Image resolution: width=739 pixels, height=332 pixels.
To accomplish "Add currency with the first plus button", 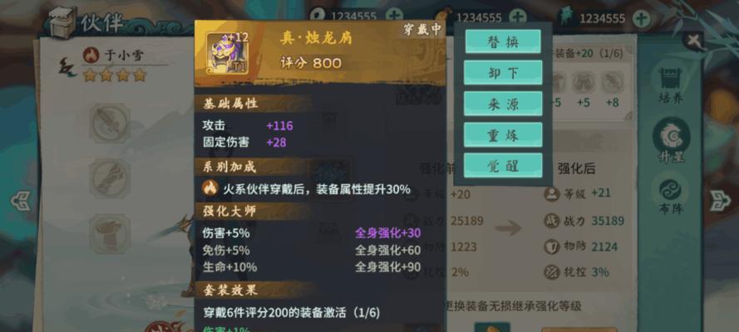I will point(394,17).
